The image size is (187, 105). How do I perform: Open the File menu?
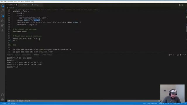pyautogui.click(x=2, y=2)
